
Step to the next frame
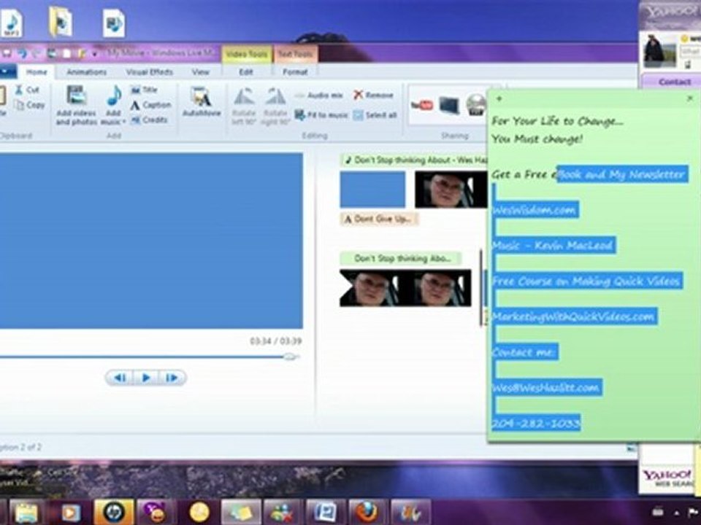click(x=172, y=378)
